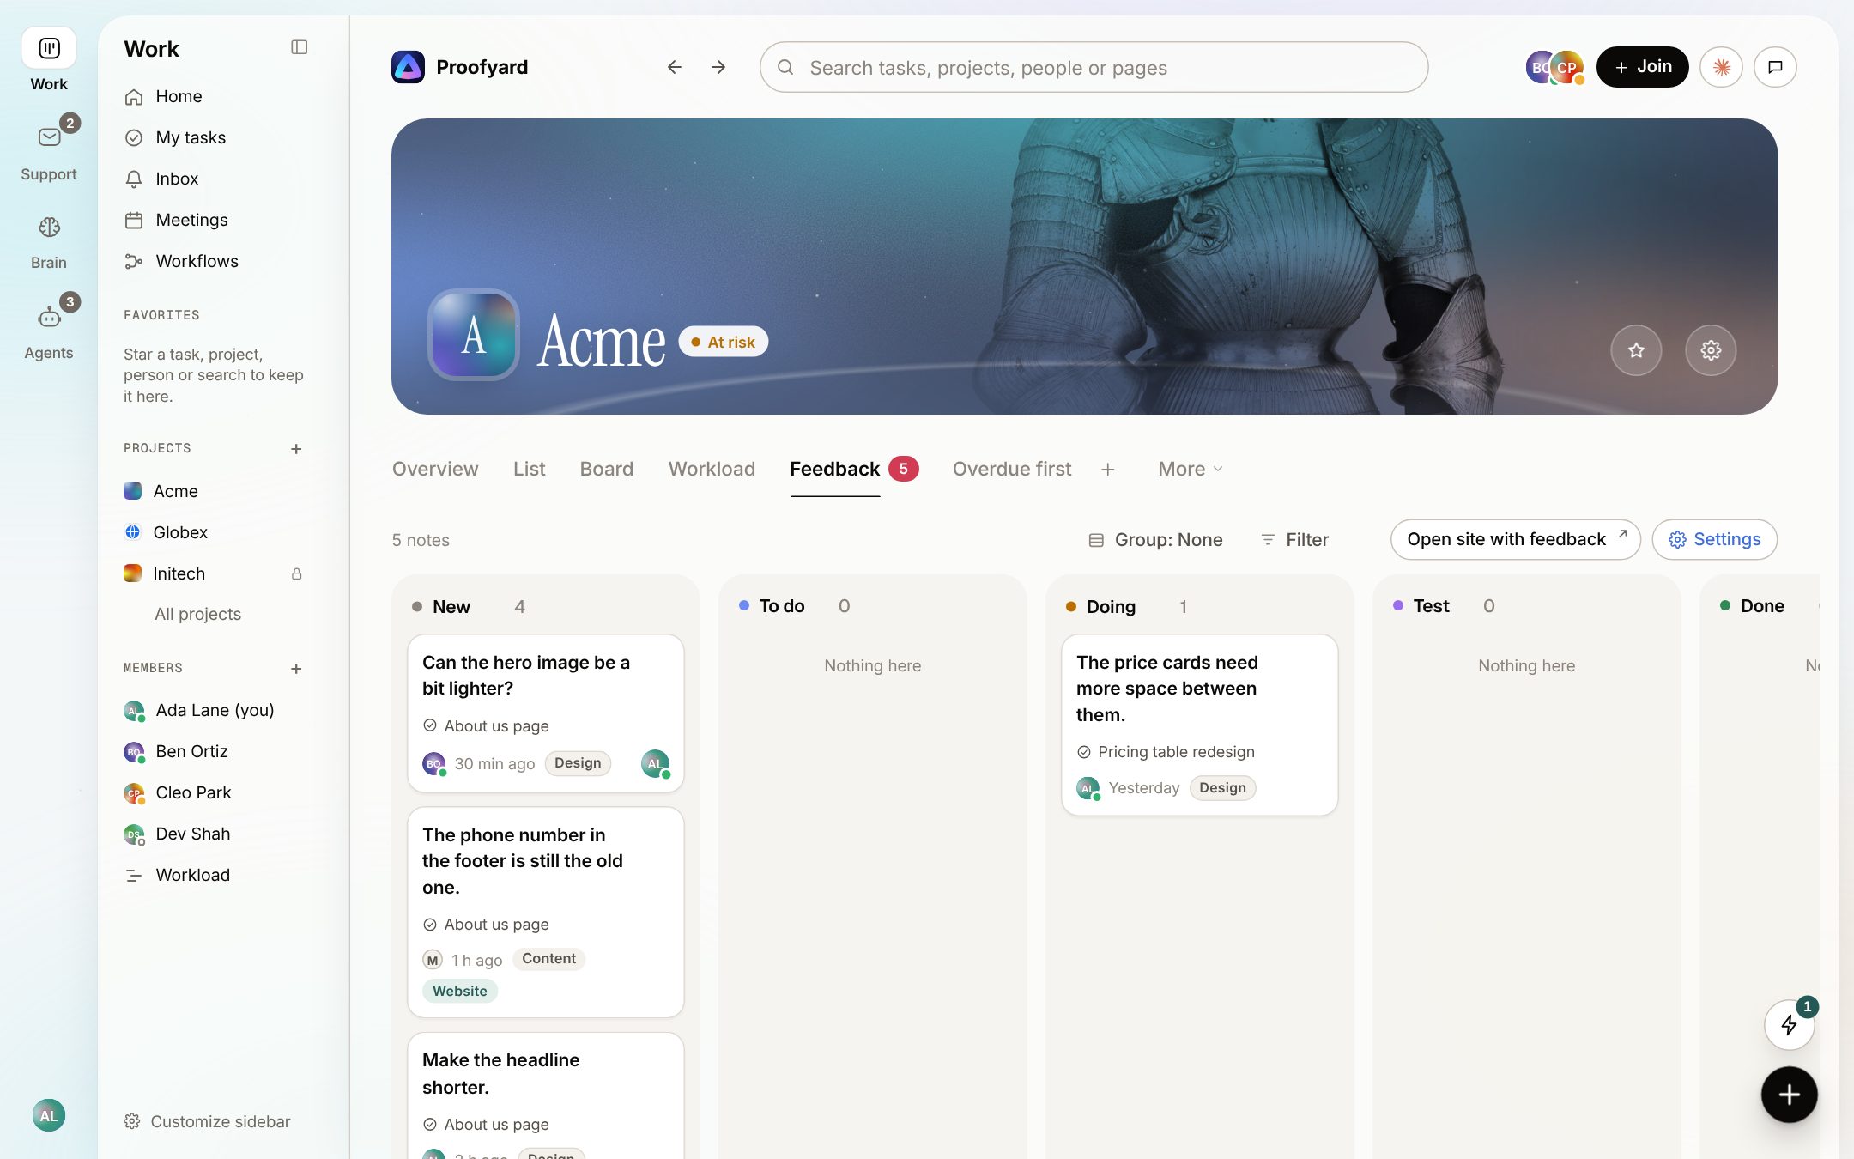Add a new view tab with plus
Image resolution: width=1854 pixels, height=1159 pixels.
(1108, 470)
